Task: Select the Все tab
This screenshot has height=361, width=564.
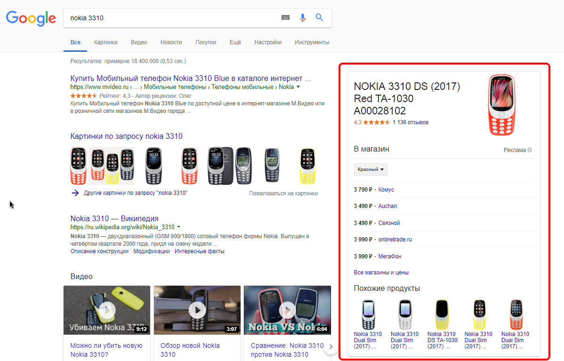Action: [75, 42]
